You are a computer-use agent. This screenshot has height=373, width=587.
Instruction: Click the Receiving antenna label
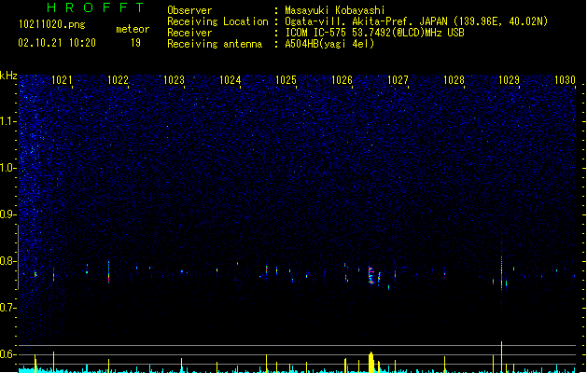click(215, 44)
